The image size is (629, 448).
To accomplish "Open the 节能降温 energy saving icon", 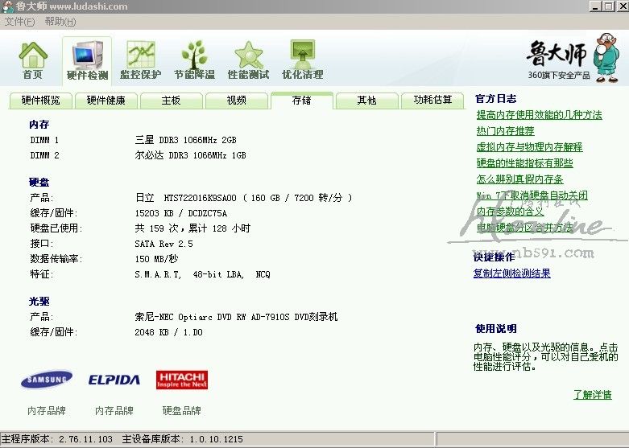I will click(195, 60).
